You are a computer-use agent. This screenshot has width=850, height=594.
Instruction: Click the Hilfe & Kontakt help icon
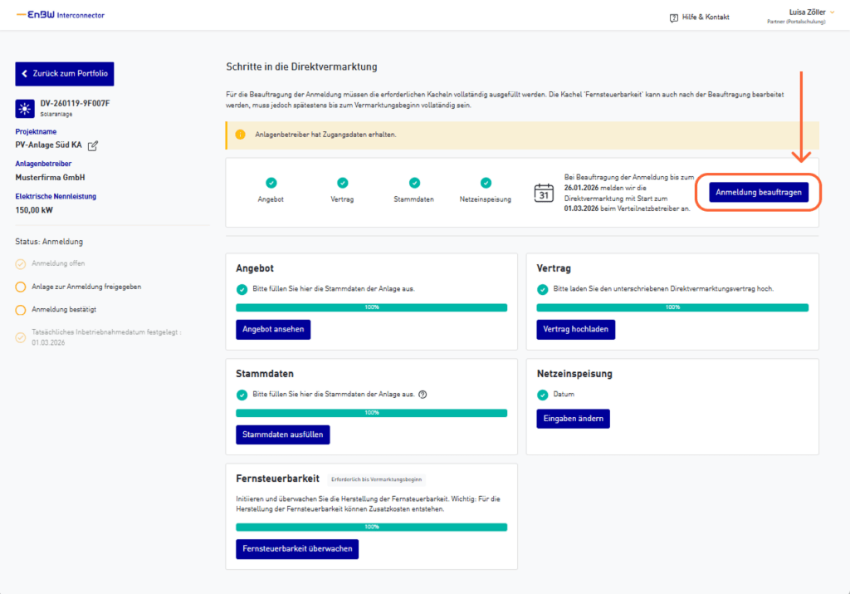tap(673, 17)
